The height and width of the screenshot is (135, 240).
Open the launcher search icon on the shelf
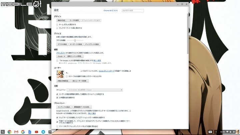coord(3,132)
